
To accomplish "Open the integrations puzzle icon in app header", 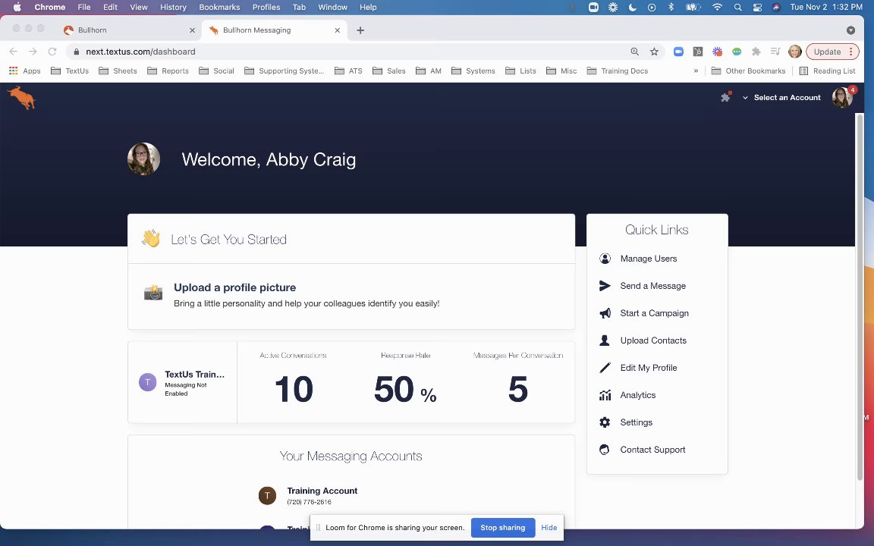I will tap(725, 98).
